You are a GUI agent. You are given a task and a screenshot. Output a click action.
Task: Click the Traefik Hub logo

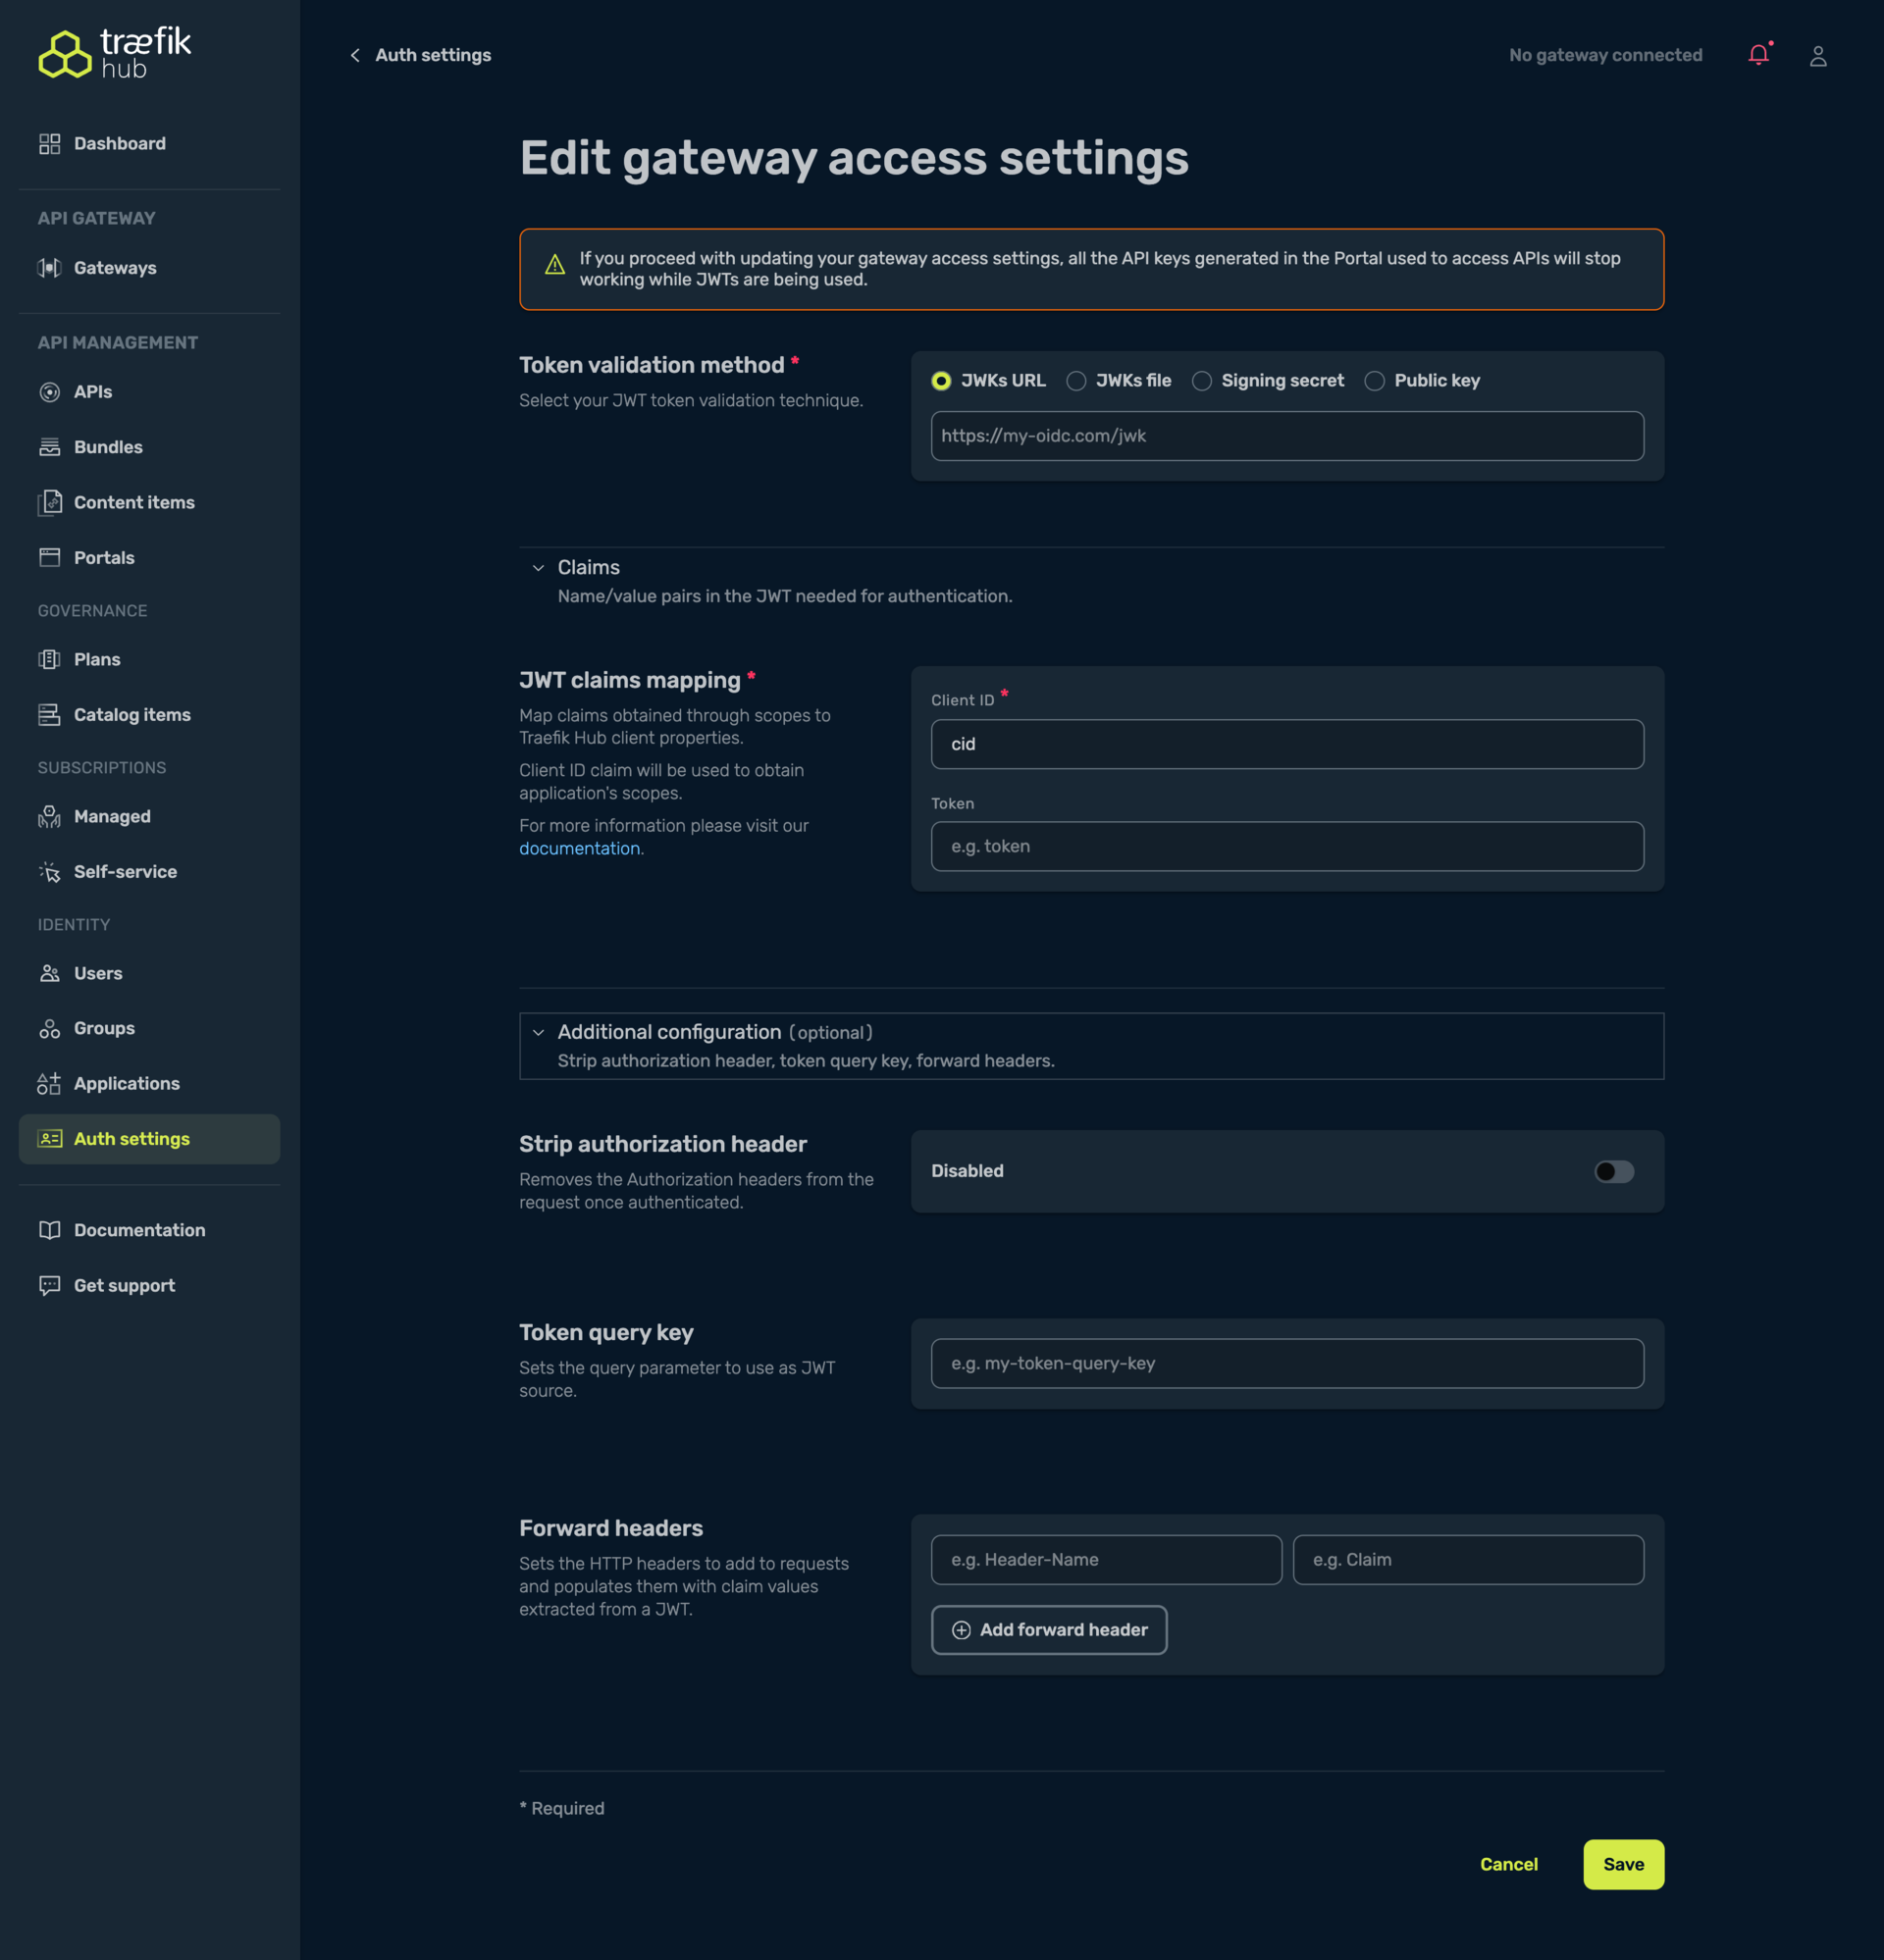[114, 53]
